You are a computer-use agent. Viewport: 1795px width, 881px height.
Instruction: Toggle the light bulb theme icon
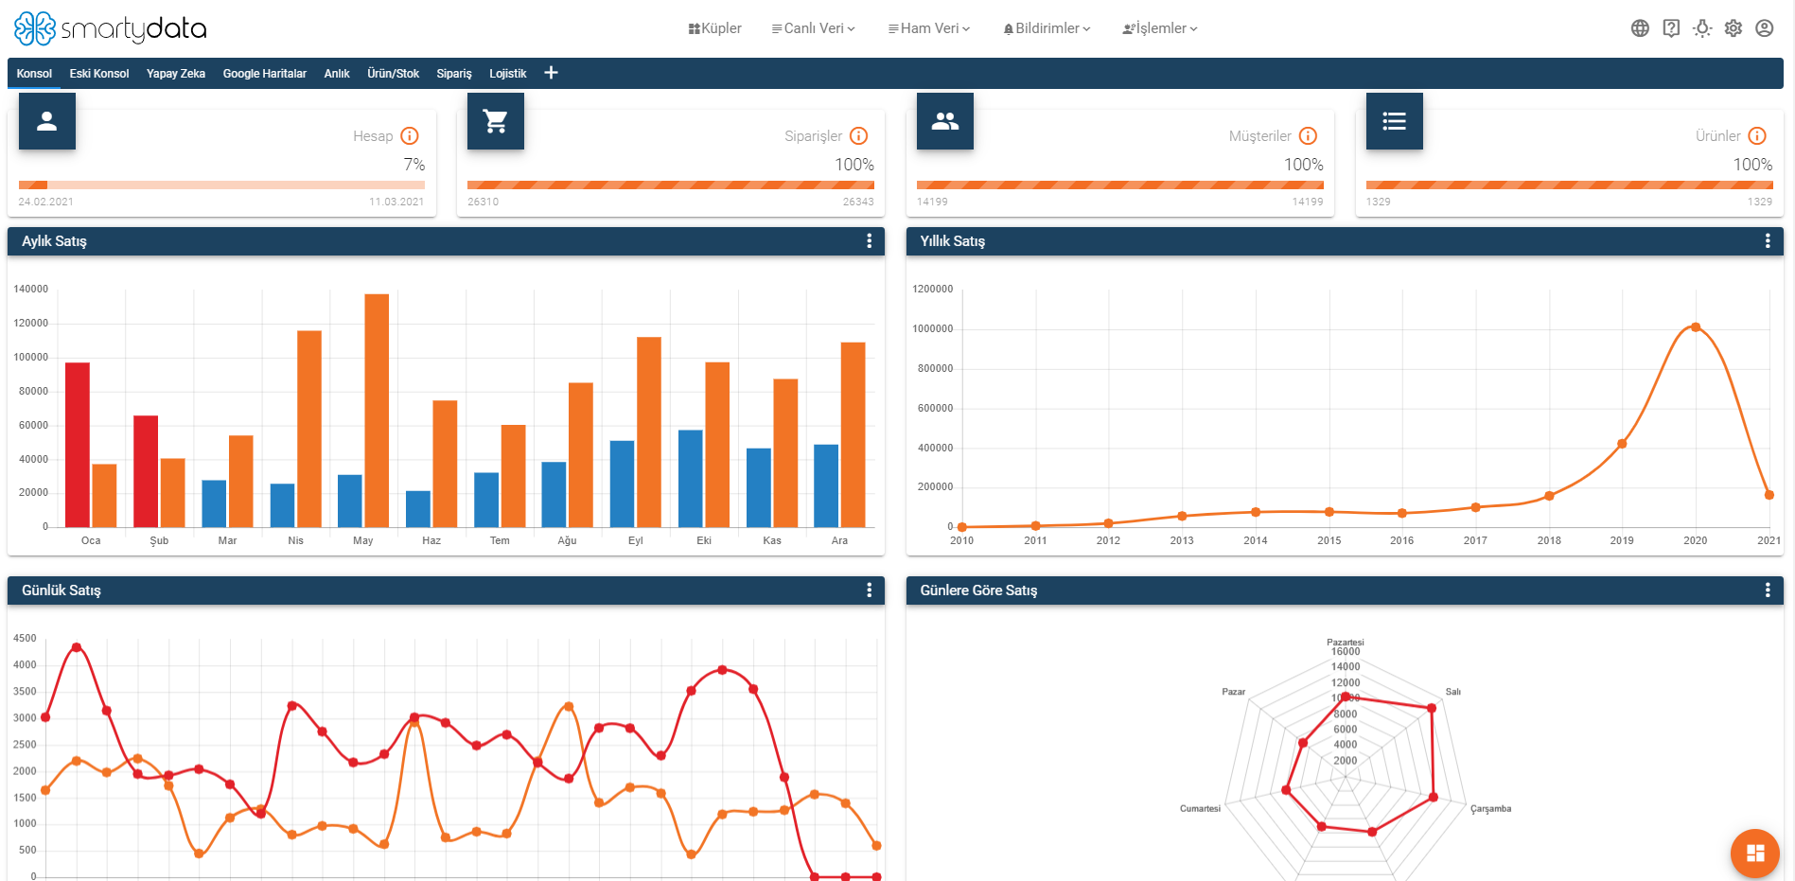click(x=1702, y=28)
